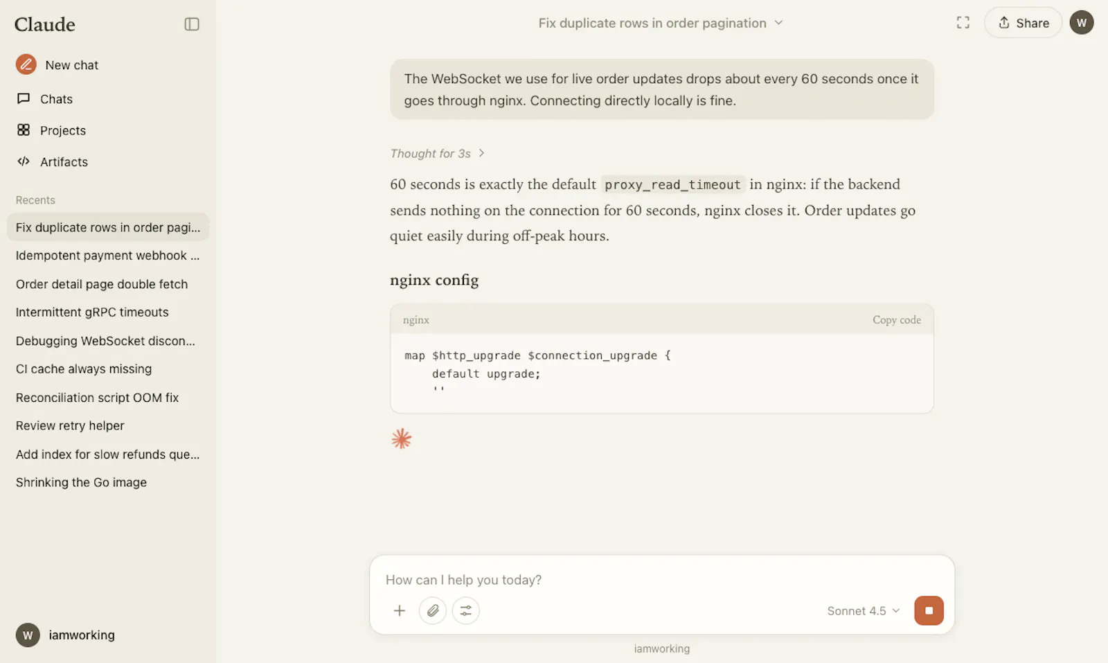Click Copy code in the nginx block
Screen dimensions: 1108x663
click(x=897, y=319)
